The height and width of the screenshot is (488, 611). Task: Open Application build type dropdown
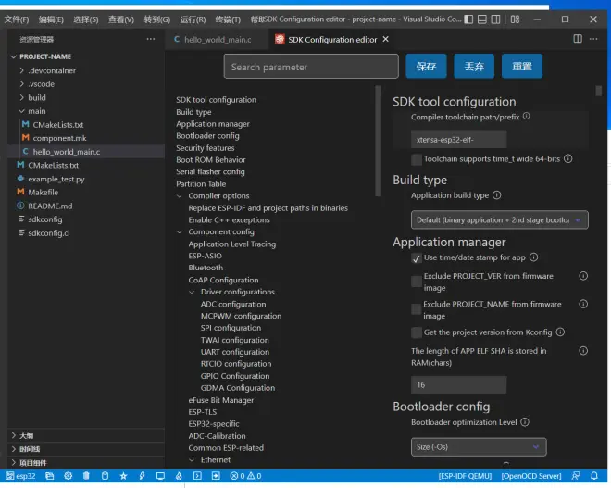point(500,219)
